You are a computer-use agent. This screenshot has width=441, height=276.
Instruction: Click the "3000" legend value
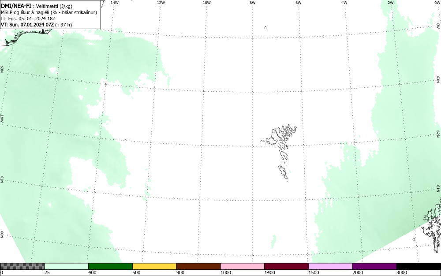pos(402,272)
